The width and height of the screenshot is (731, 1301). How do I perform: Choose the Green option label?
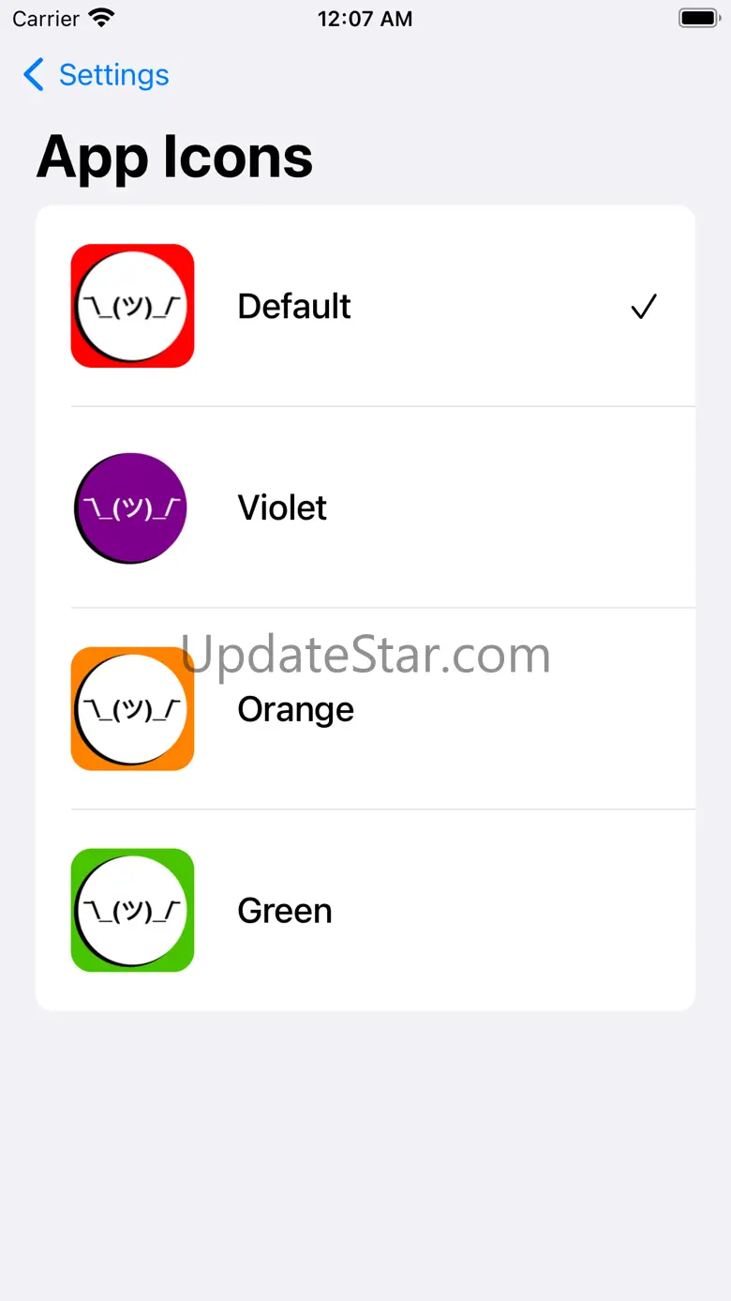click(285, 911)
